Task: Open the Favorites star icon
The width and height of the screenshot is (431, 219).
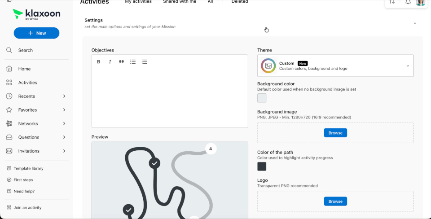Action: click(x=9, y=110)
